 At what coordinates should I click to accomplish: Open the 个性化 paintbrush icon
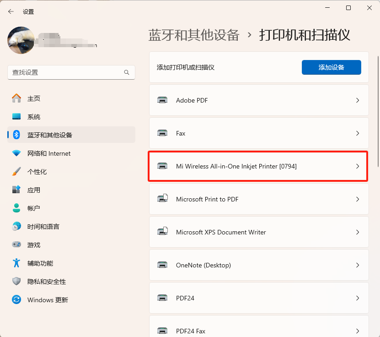pos(16,172)
